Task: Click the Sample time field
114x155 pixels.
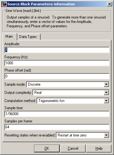Action: click(57, 114)
